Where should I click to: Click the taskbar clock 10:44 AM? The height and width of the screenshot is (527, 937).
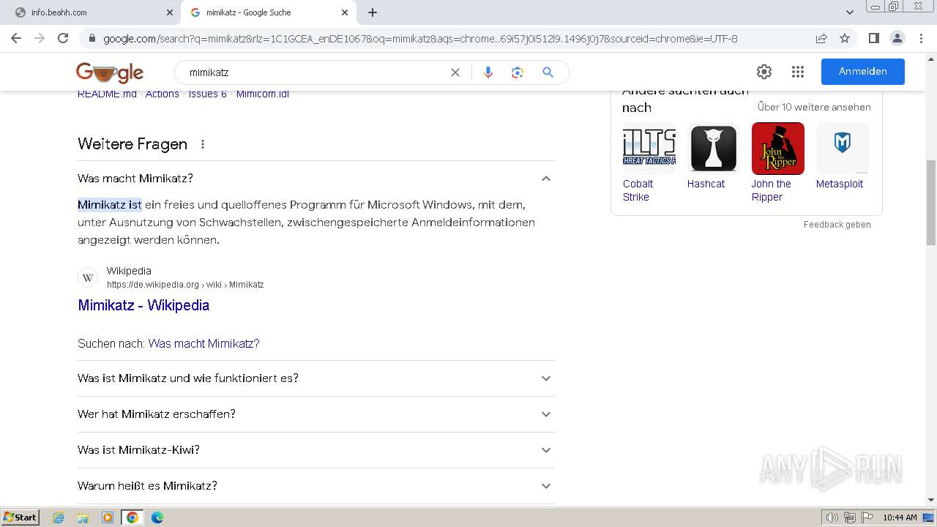900,517
